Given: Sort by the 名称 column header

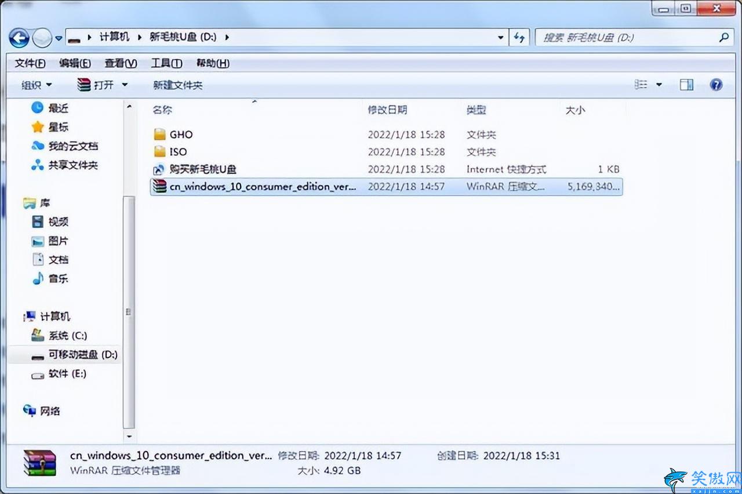Looking at the screenshot, I should click(x=162, y=110).
